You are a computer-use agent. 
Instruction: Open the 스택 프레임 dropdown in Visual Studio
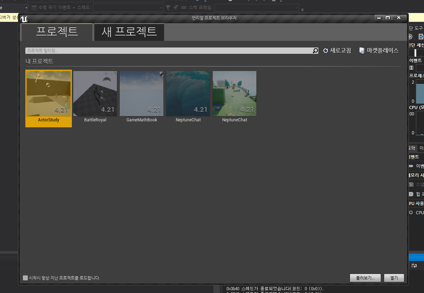coord(256,8)
